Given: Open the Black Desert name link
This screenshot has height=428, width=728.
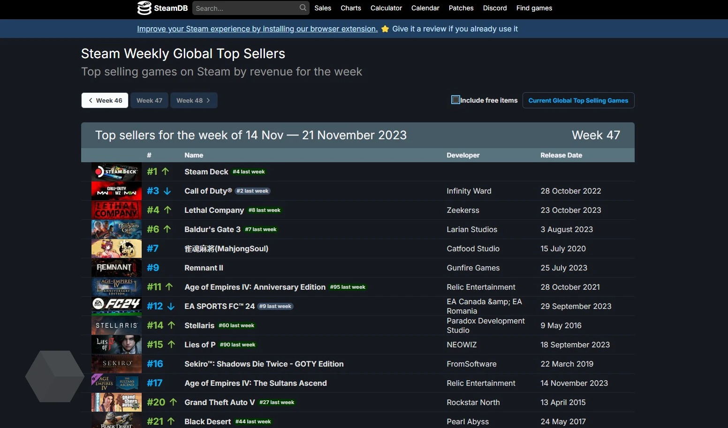Looking at the screenshot, I should [x=208, y=421].
